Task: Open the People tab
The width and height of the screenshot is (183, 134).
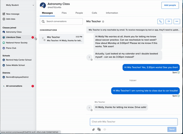Action: 79,13
